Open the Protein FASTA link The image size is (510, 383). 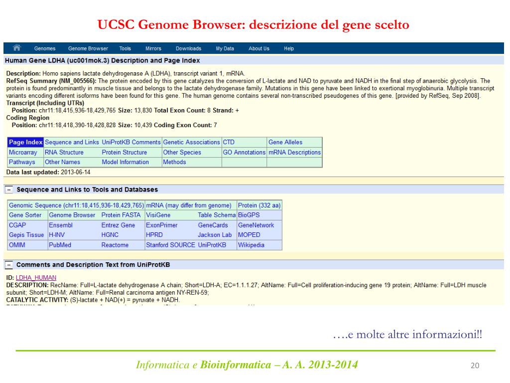point(121,215)
